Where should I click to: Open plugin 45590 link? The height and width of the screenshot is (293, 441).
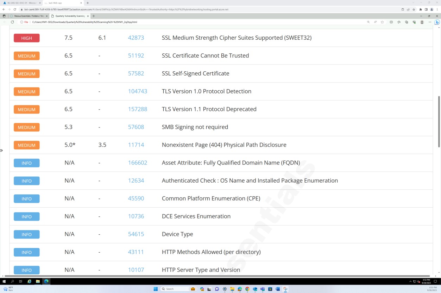[136, 198]
